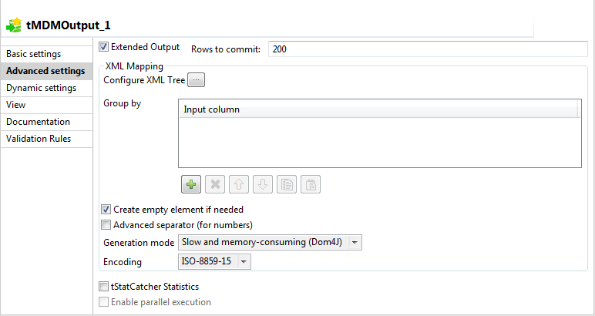
Task: Click the Input column table header
Action: tap(378, 109)
